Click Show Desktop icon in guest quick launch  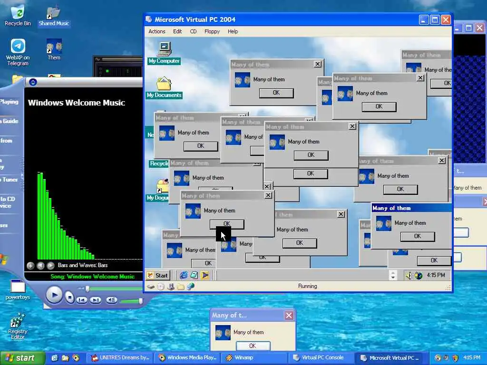194,275
